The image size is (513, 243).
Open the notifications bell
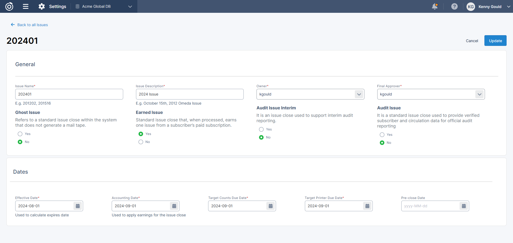tap(435, 6)
